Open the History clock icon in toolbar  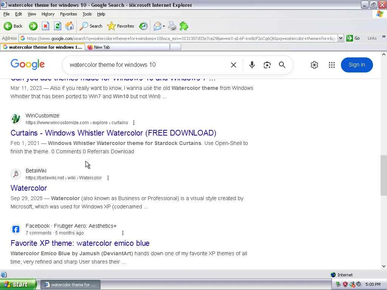[x=143, y=26]
